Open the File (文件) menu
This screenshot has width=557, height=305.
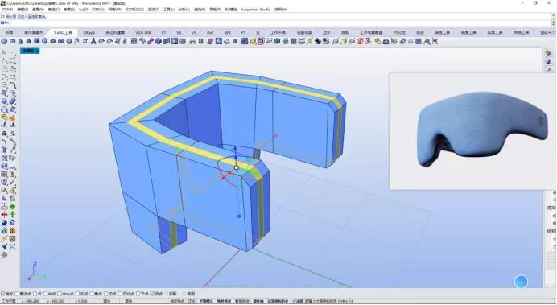[7, 9]
